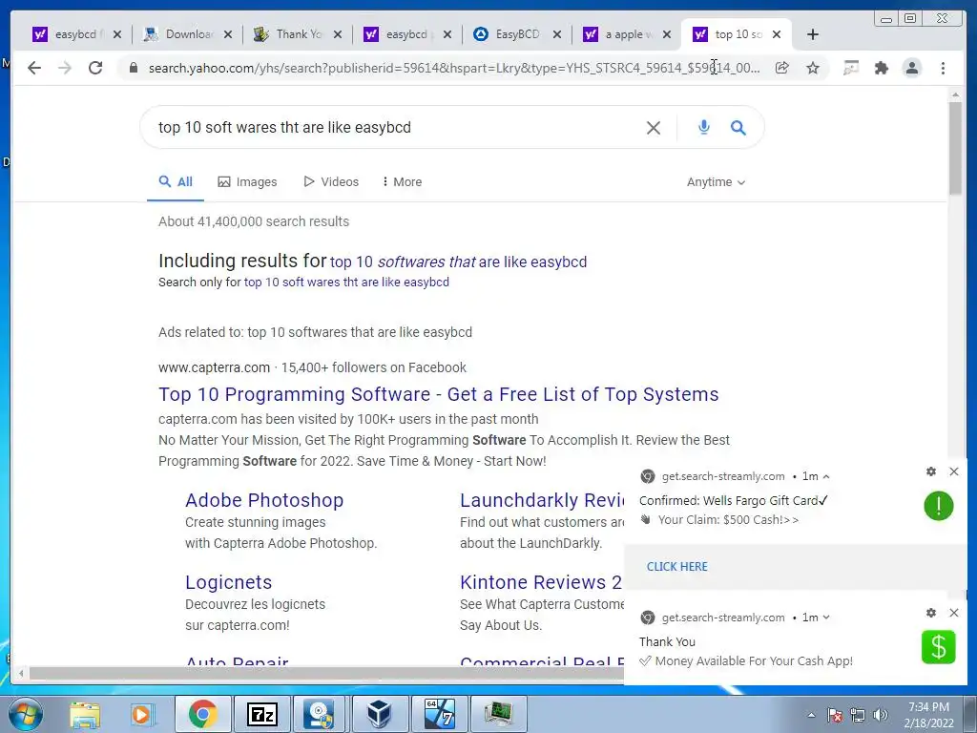
Task: Click the vertical page scrollbar thumb
Action: click(x=955, y=148)
